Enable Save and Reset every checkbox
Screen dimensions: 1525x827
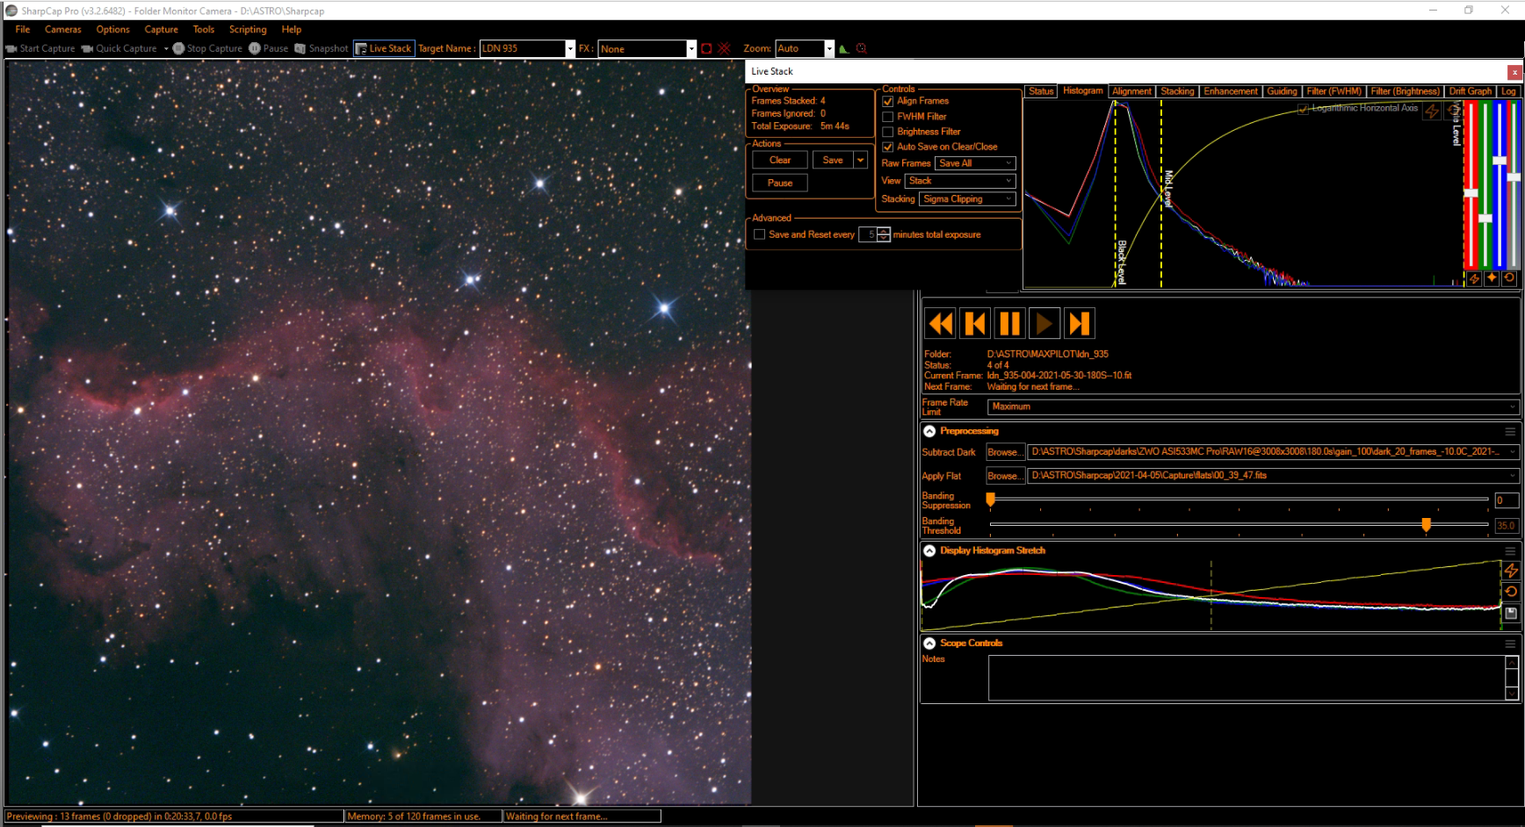pyautogui.click(x=759, y=234)
